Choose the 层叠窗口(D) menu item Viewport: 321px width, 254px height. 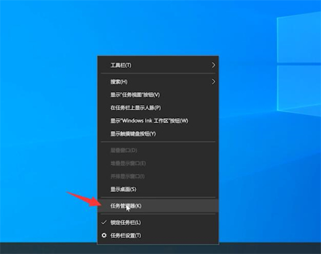(x=124, y=151)
